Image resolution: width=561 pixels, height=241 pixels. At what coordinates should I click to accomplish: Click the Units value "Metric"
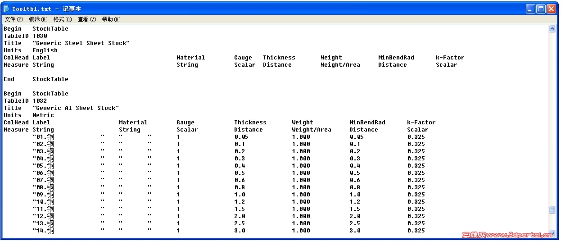click(x=43, y=115)
